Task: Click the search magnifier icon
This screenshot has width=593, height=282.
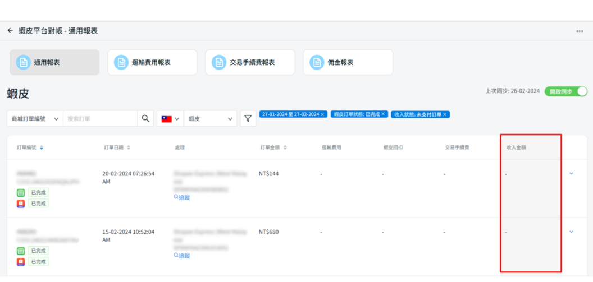Action: [x=145, y=118]
